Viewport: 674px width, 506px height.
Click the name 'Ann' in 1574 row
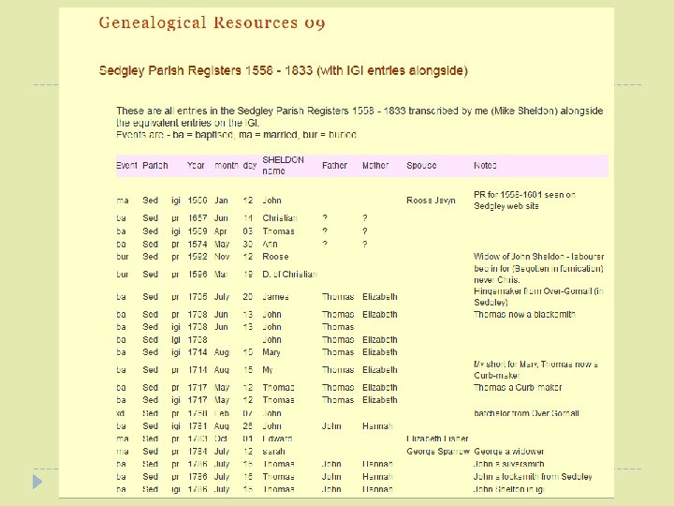click(270, 244)
